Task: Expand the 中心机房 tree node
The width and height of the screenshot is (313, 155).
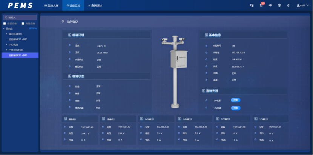Action: tap(7, 44)
